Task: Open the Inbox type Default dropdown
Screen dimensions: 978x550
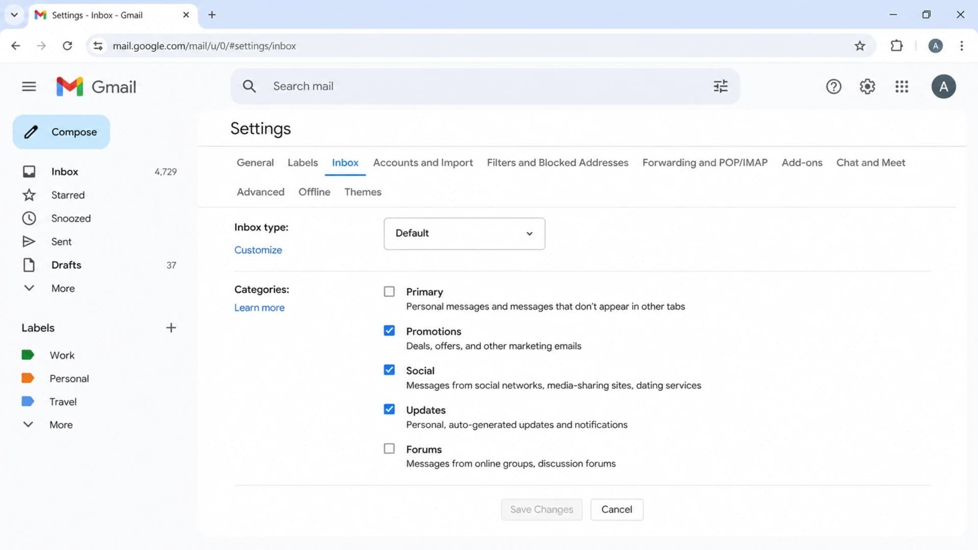Action: coord(464,234)
